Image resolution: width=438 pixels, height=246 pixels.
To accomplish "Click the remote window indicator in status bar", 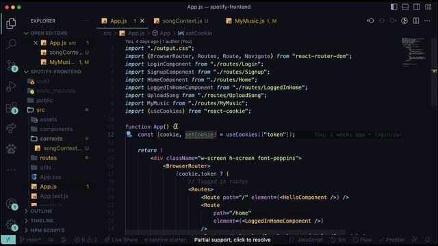I will 8,240.
